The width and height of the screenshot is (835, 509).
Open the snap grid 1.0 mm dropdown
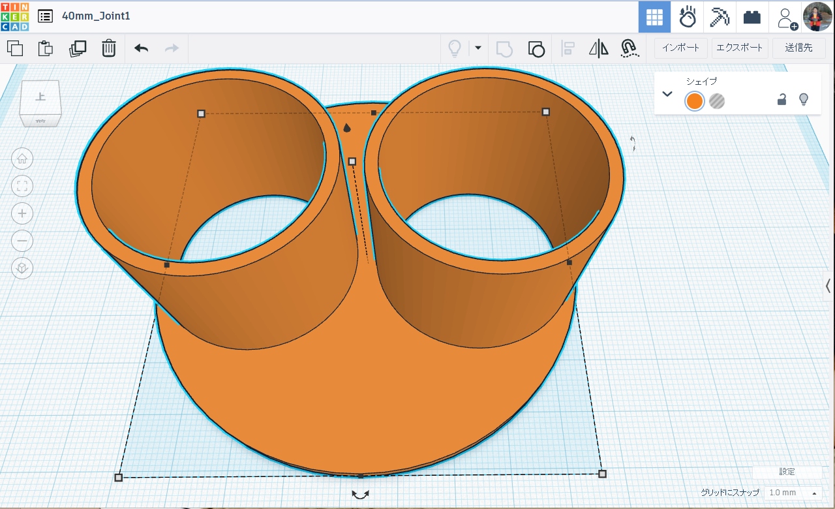click(793, 493)
